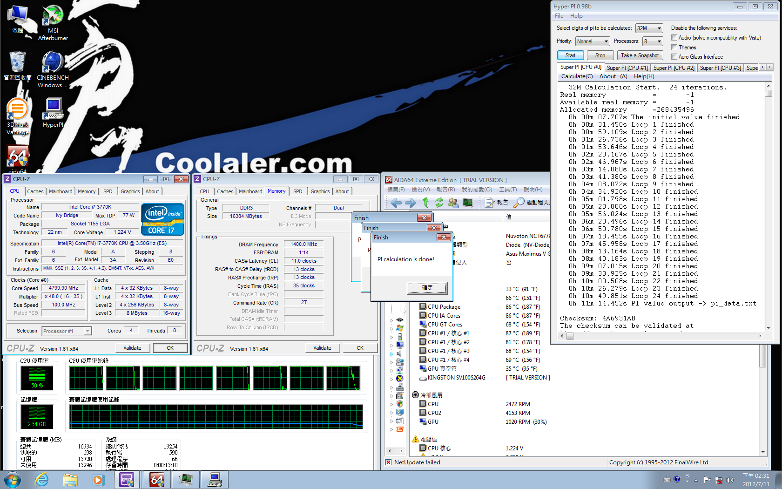Screen dimensions: 782x489
Task: Open Internet Explorer from the taskbar
Action: tap(42, 480)
